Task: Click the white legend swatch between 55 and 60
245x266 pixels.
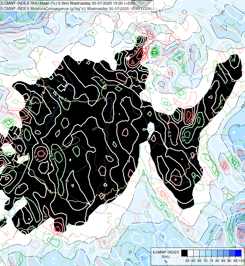Action: (191, 253)
